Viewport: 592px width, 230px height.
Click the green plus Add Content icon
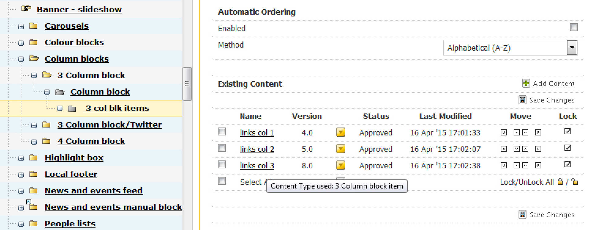[526, 83]
